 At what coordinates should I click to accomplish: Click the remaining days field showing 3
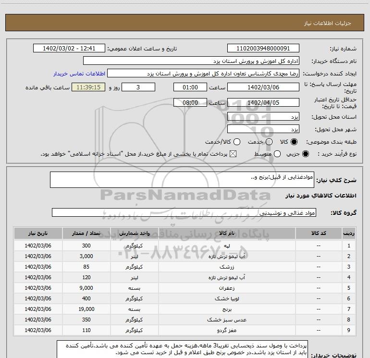click(x=138, y=87)
